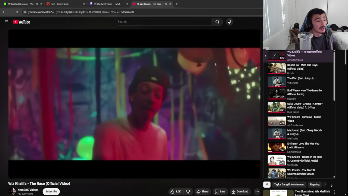Switch to TheBurntPeanut Twitch tab
The width and height of the screenshot is (348, 196).
click(106, 4)
